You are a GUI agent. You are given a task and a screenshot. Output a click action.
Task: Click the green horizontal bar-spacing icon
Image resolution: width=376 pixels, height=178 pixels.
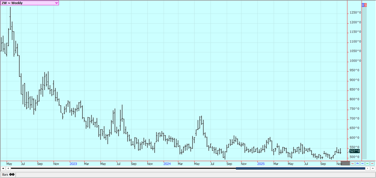tap(367, 164)
